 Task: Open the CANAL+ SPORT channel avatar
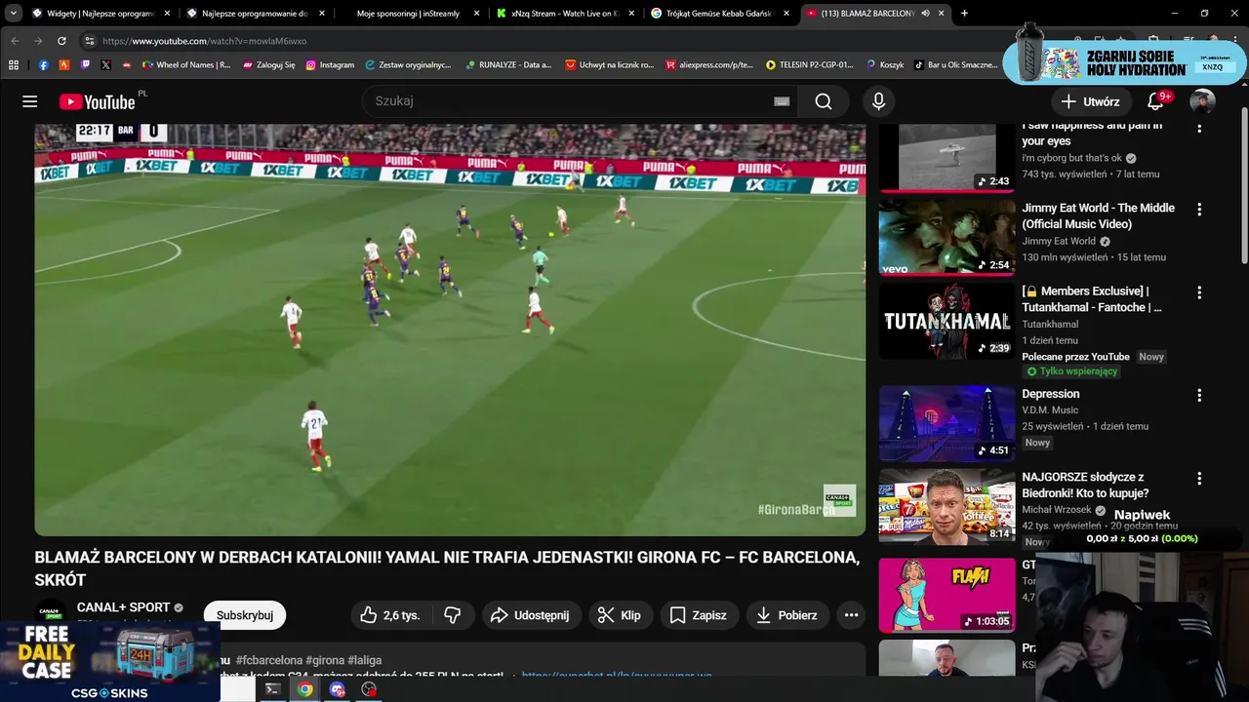[51, 613]
